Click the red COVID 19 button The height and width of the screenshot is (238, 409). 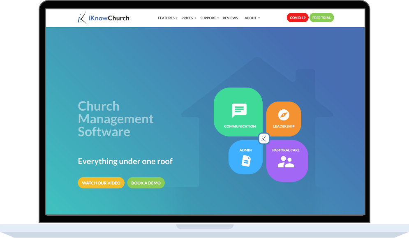coord(298,18)
